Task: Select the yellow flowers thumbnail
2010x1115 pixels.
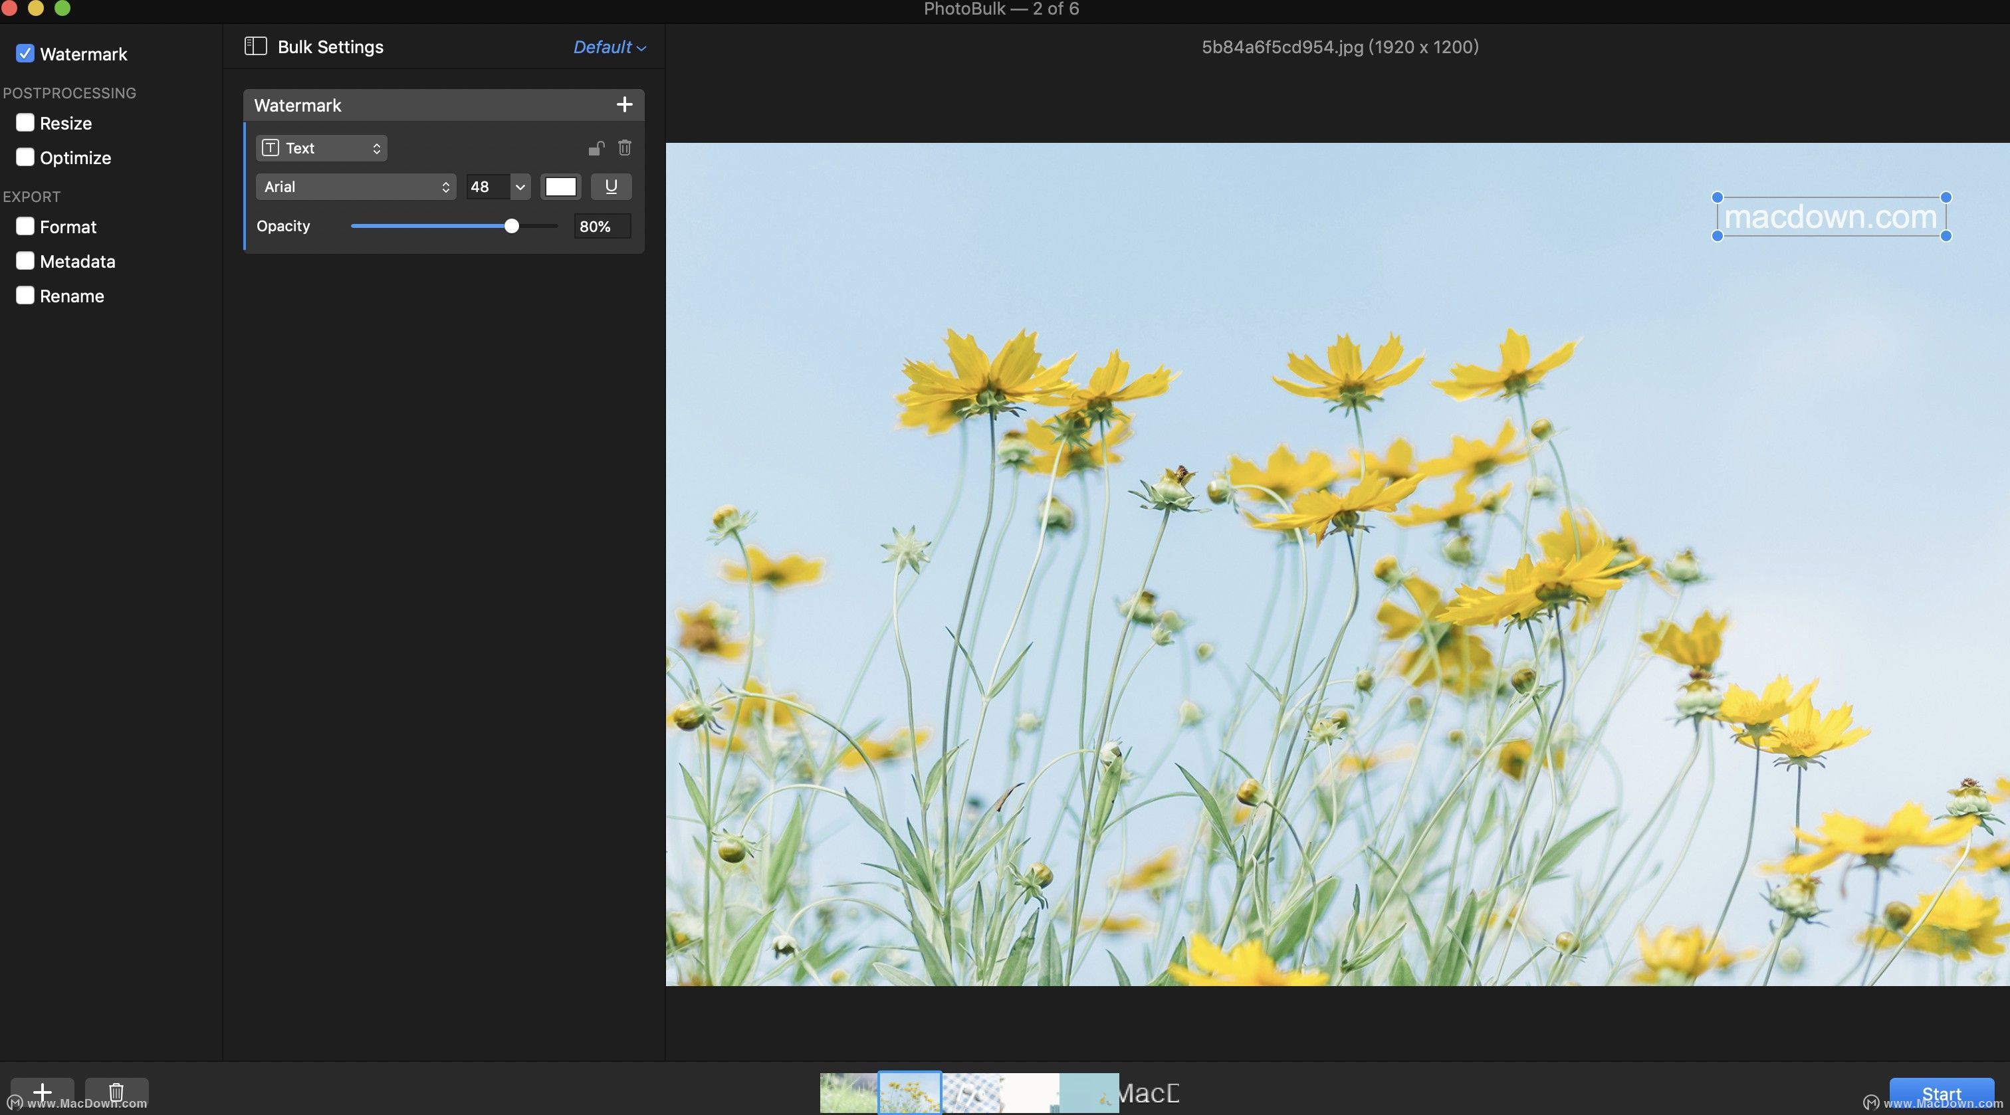Action: pyautogui.click(x=909, y=1092)
